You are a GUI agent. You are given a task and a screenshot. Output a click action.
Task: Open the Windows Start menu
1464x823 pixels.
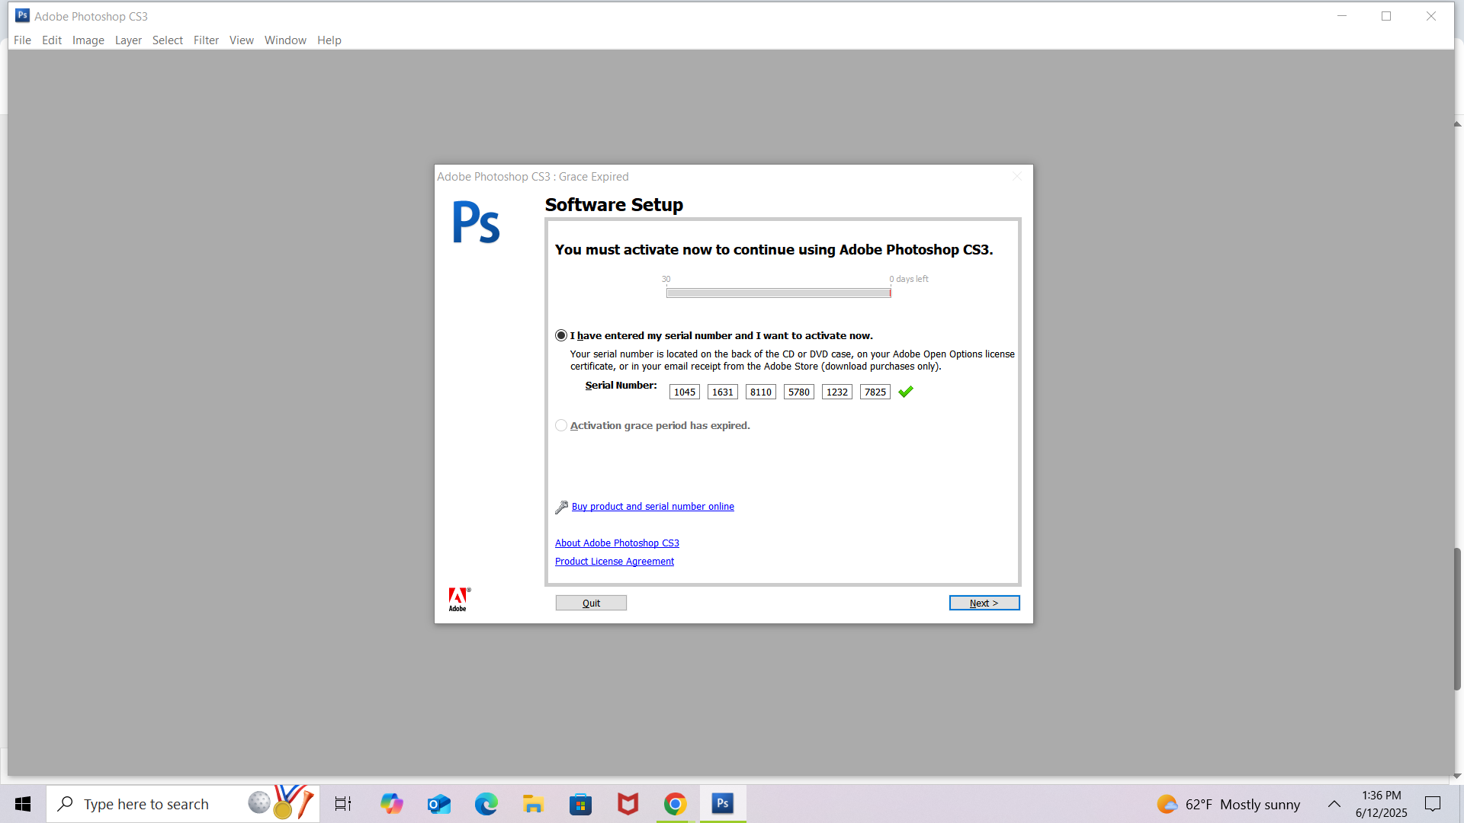tap(23, 804)
